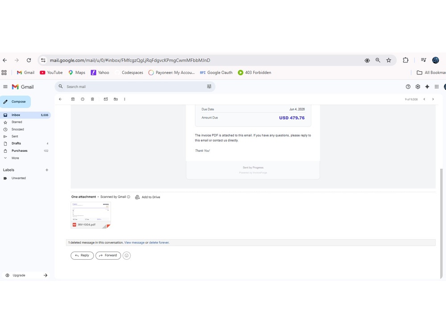Forward this email
The image size is (446, 334).
[x=108, y=255]
